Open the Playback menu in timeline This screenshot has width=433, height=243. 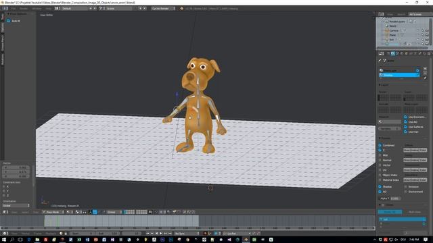point(51,234)
